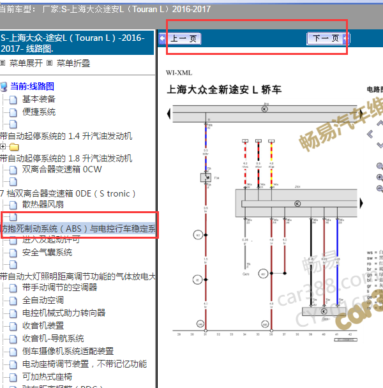Select the 当前:线路图 root node
The image size is (383, 388).
click(x=32, y=86)
